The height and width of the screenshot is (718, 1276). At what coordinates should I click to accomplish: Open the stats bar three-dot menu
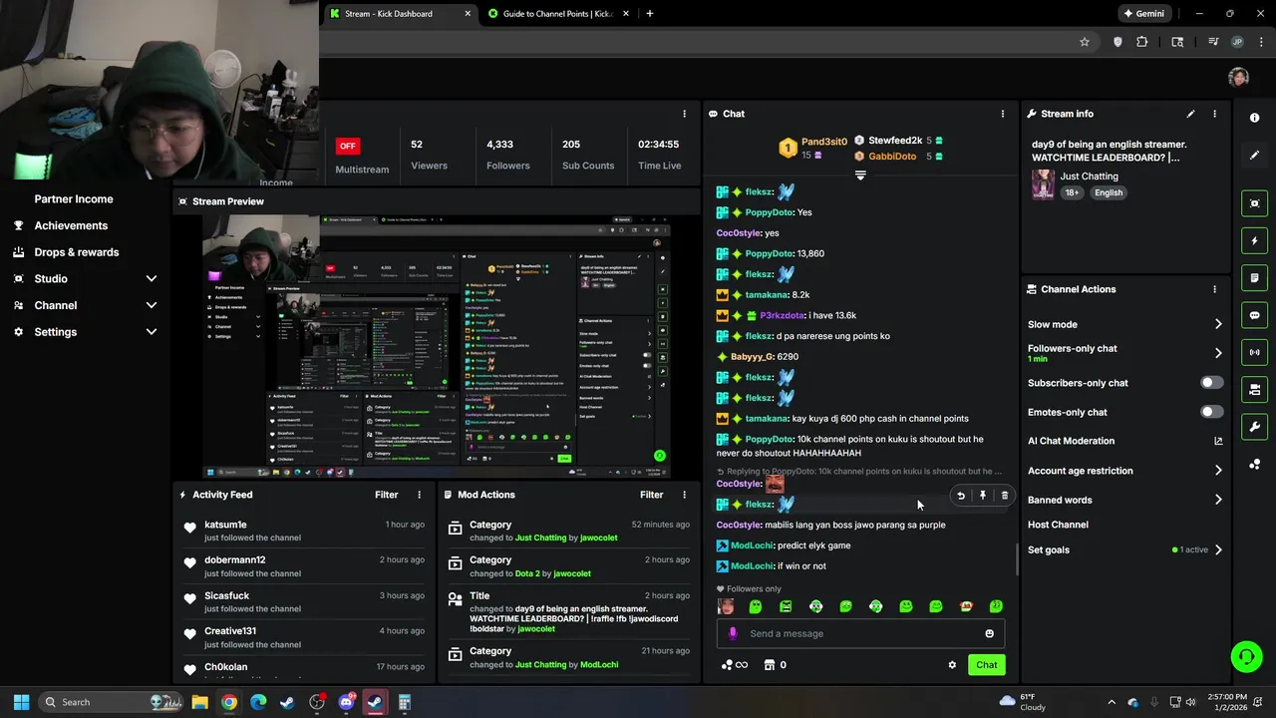(684, 114)
